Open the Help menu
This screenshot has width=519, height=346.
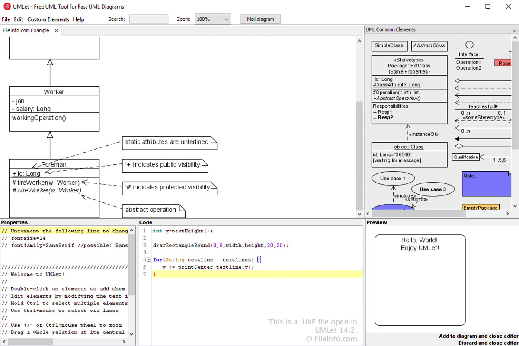pyautogui.click(x=79, y=19)
